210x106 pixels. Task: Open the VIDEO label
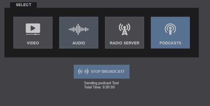pyautogui.click(x=33, y=43)
